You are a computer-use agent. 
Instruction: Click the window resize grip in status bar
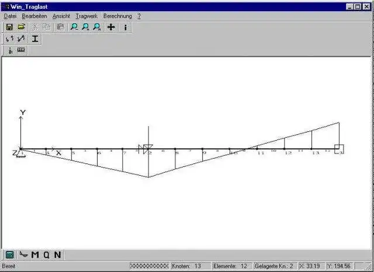[x=369, y=266]
